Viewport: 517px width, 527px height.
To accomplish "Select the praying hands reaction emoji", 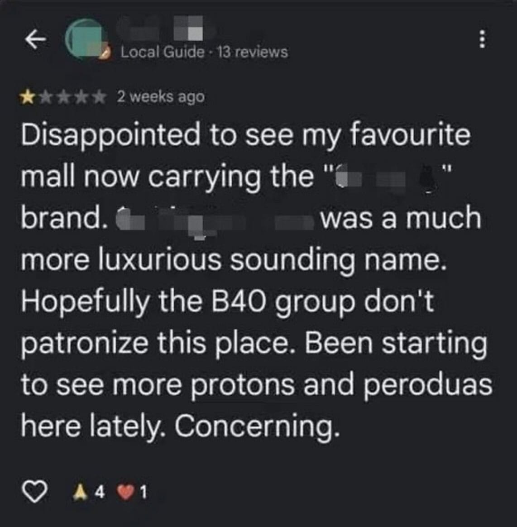I will (80, 493).
